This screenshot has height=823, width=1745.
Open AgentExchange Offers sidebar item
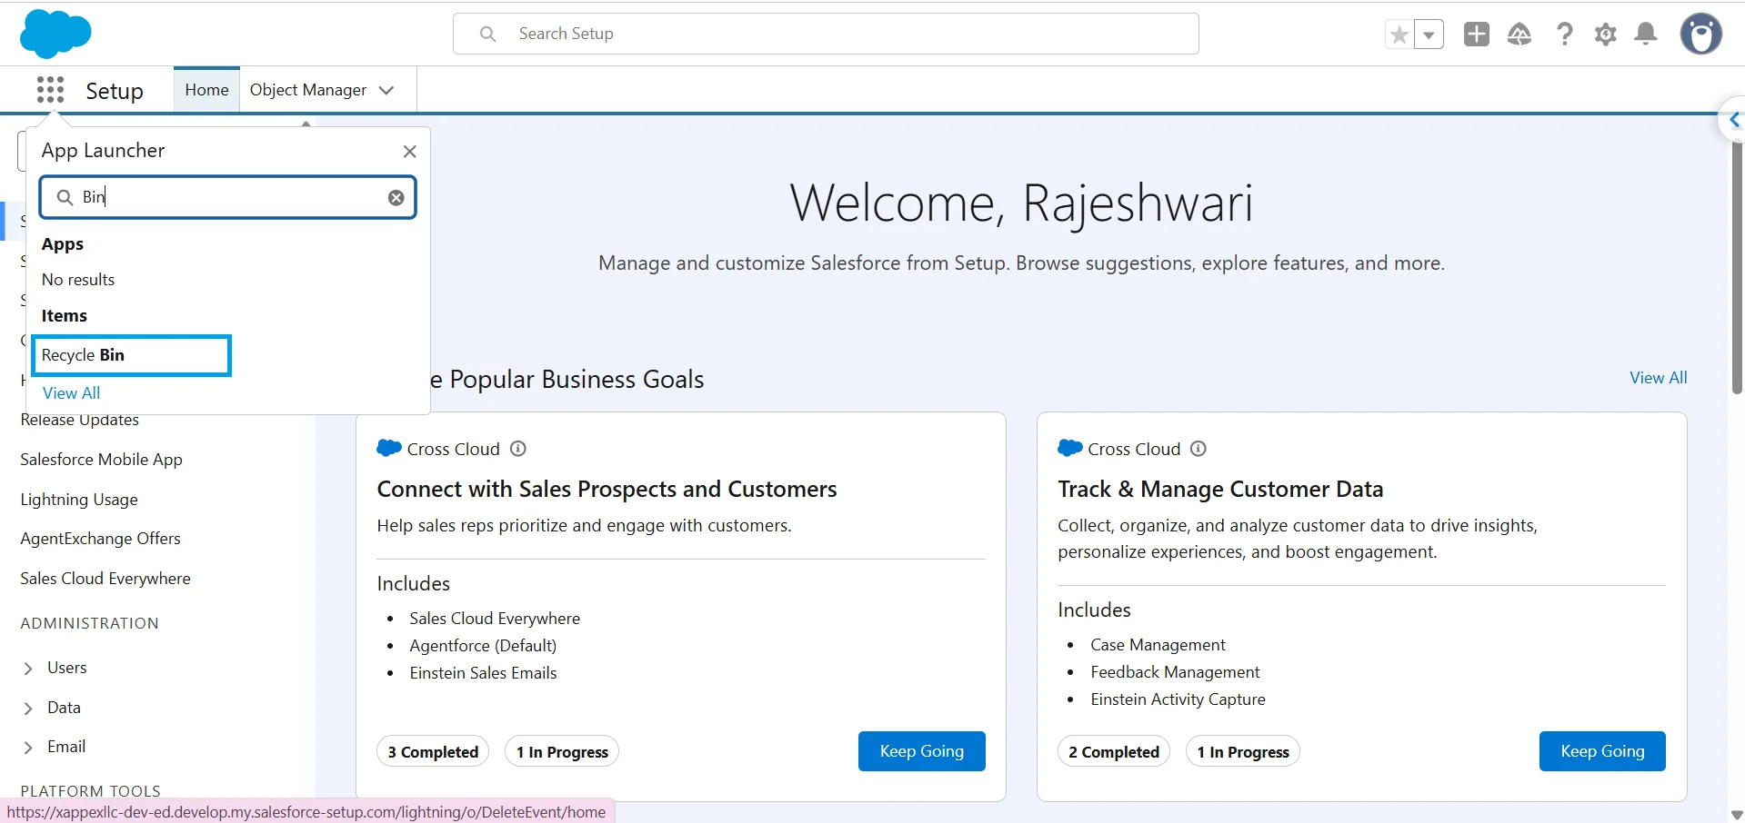click(100, 539)
